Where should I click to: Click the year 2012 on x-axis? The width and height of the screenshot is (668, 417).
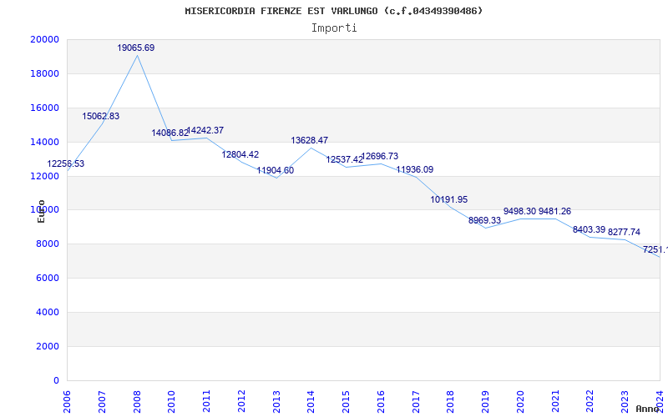(x=241, y=402)
